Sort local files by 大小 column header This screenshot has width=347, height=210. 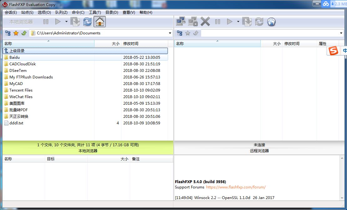(x=108, y=43)
